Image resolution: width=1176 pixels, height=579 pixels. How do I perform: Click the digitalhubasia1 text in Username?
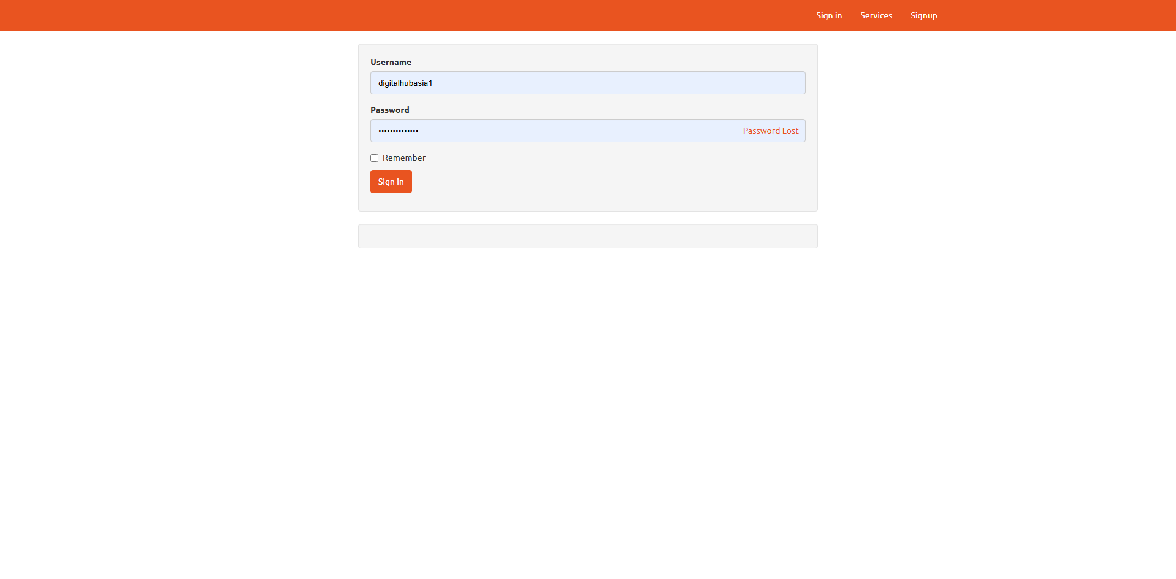(x=405, y=83)
